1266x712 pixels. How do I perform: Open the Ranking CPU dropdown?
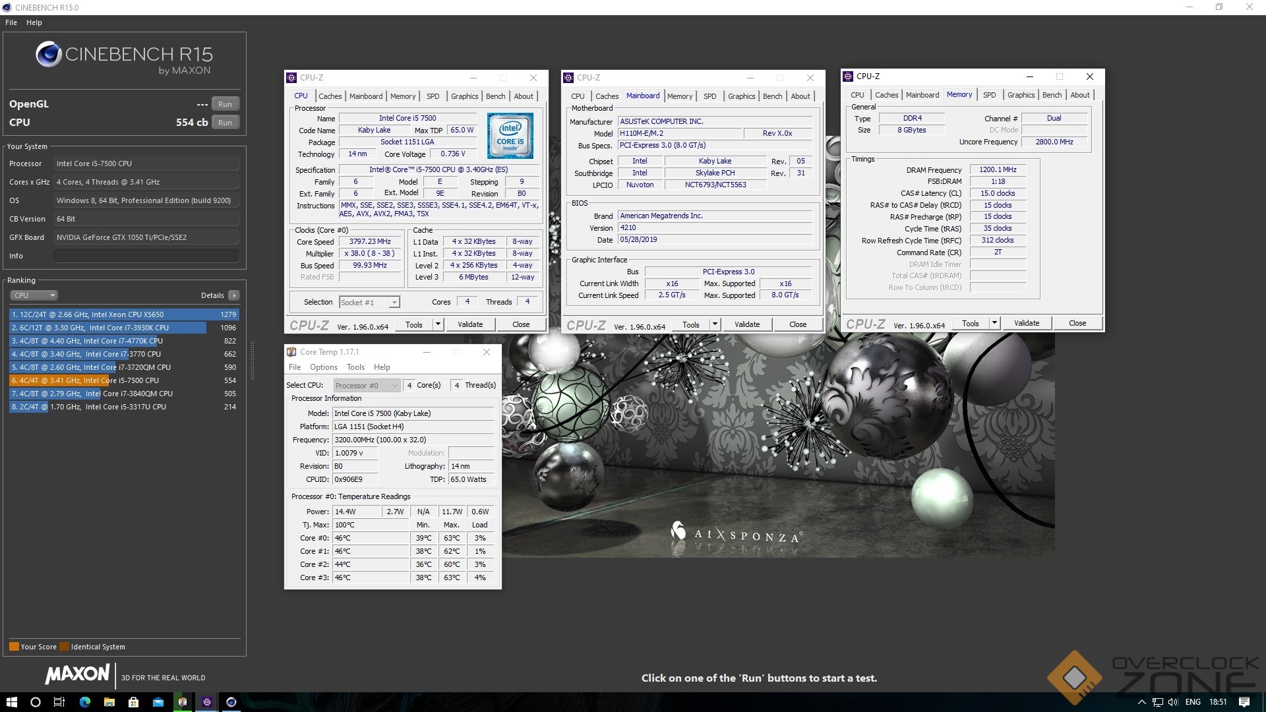pyautogui.click(x=34, y=295)
